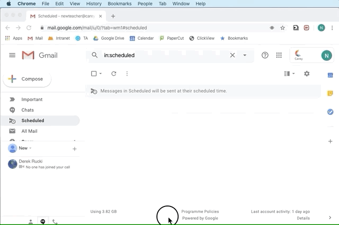The image size is (339, 225).
Task: Open Google Drive bookmark
Action: (109, 38)
